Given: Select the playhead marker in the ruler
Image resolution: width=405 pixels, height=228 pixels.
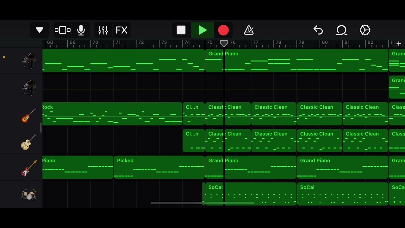Looking at the screenshot, I should coord(224,43).
